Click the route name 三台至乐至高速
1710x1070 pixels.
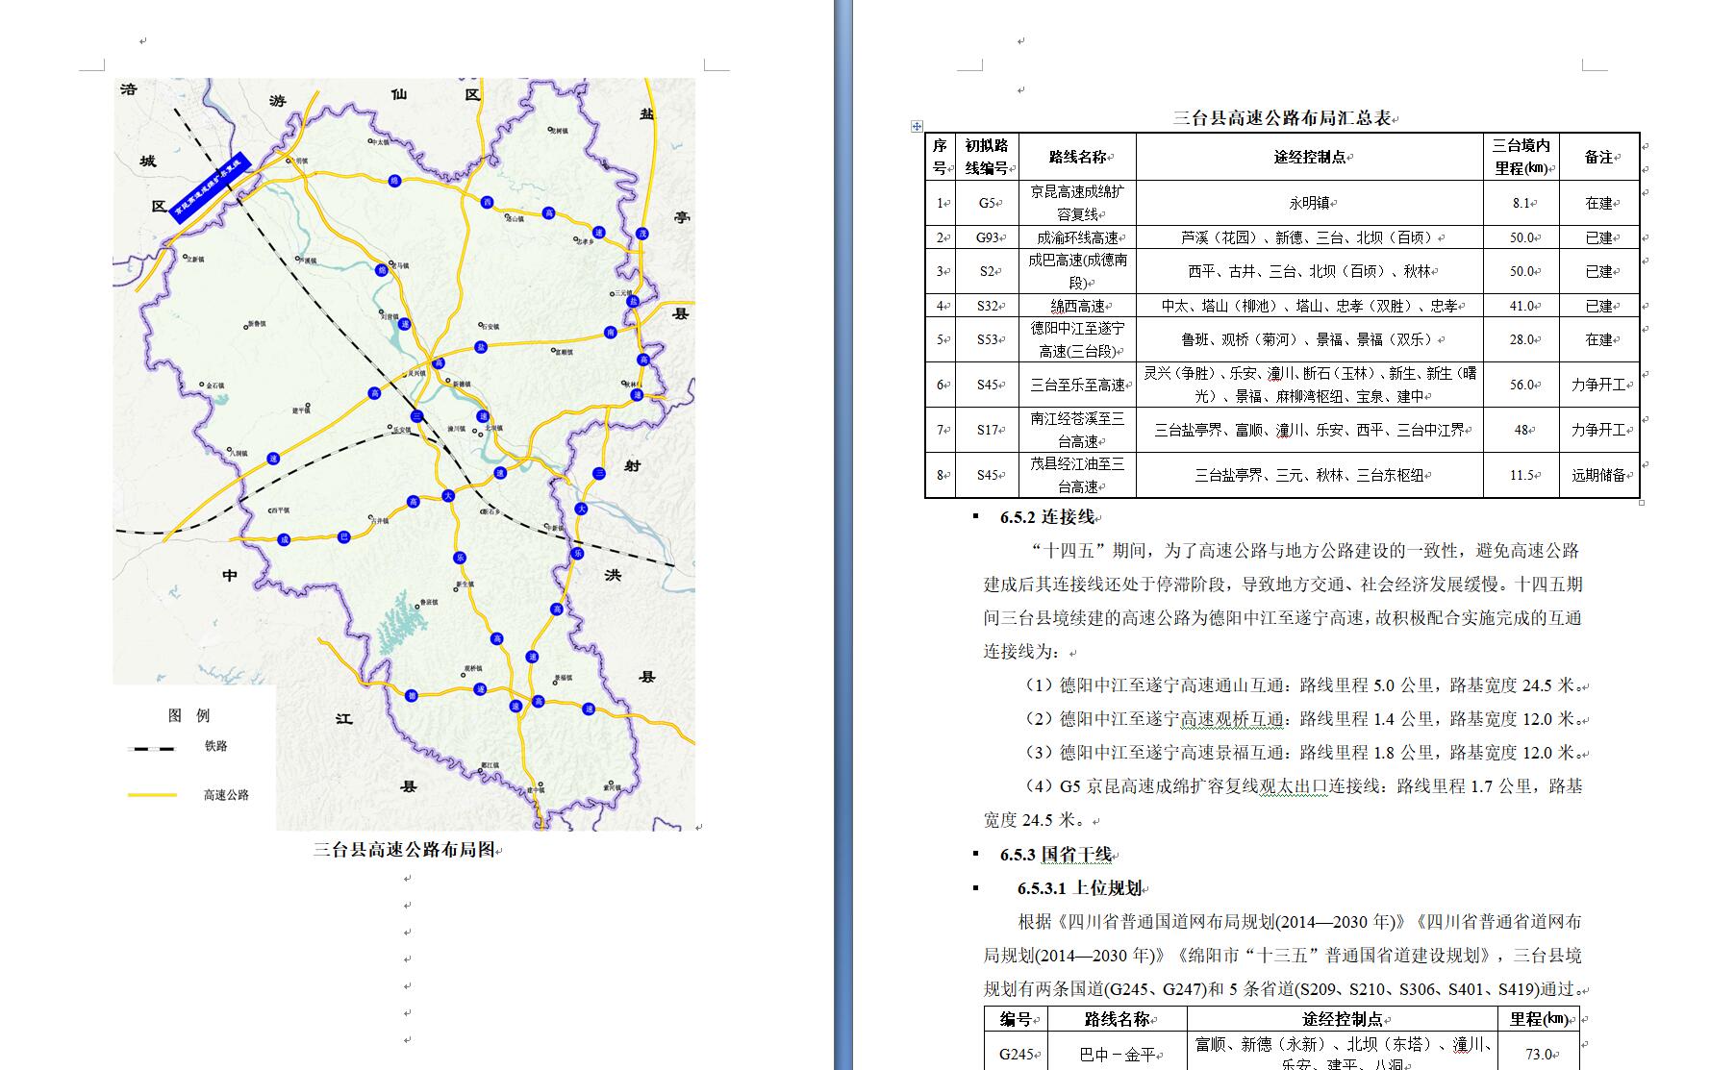[1077, 385]
